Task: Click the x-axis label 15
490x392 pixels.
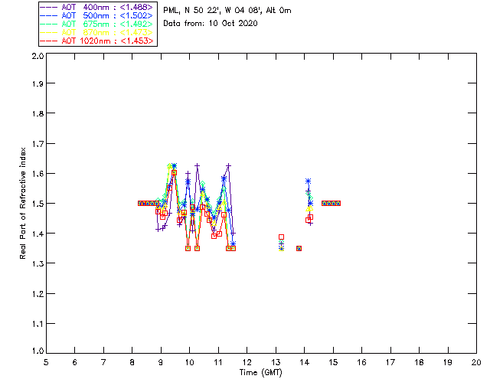Action: (333, 362)
